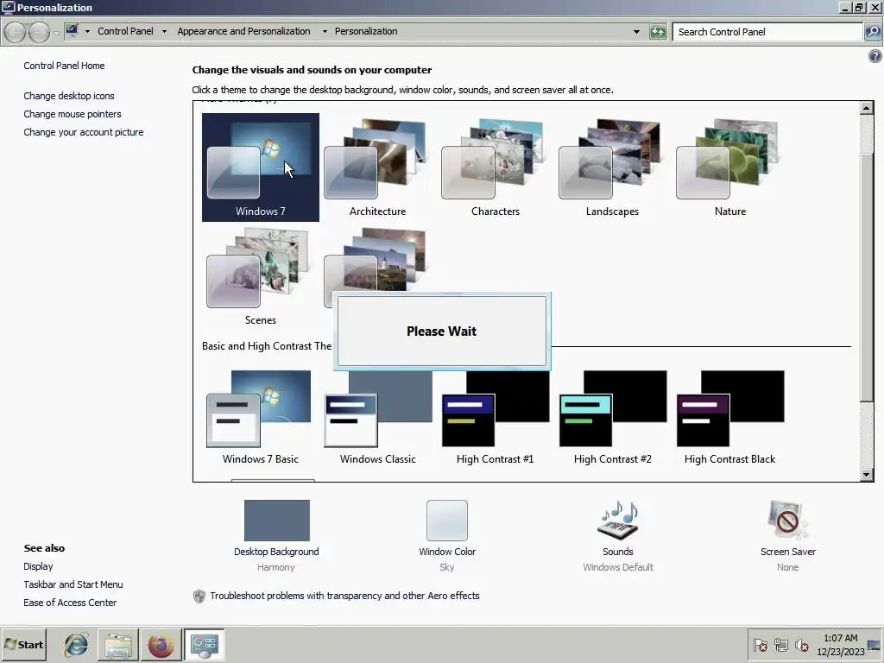Open Change desktop icons link

click(69, 96)
